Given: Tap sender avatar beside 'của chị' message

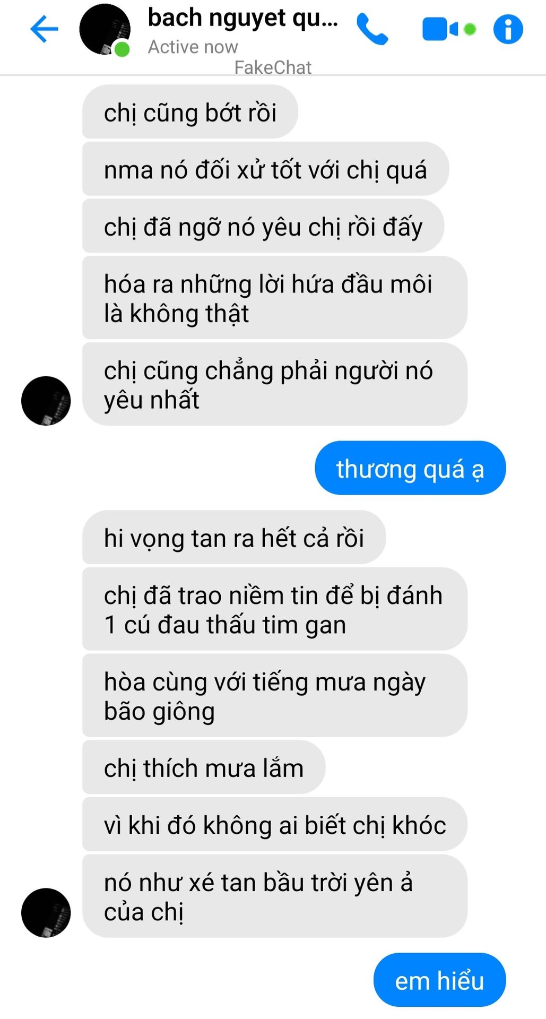Looking at the screenshot, I should 46,912.
